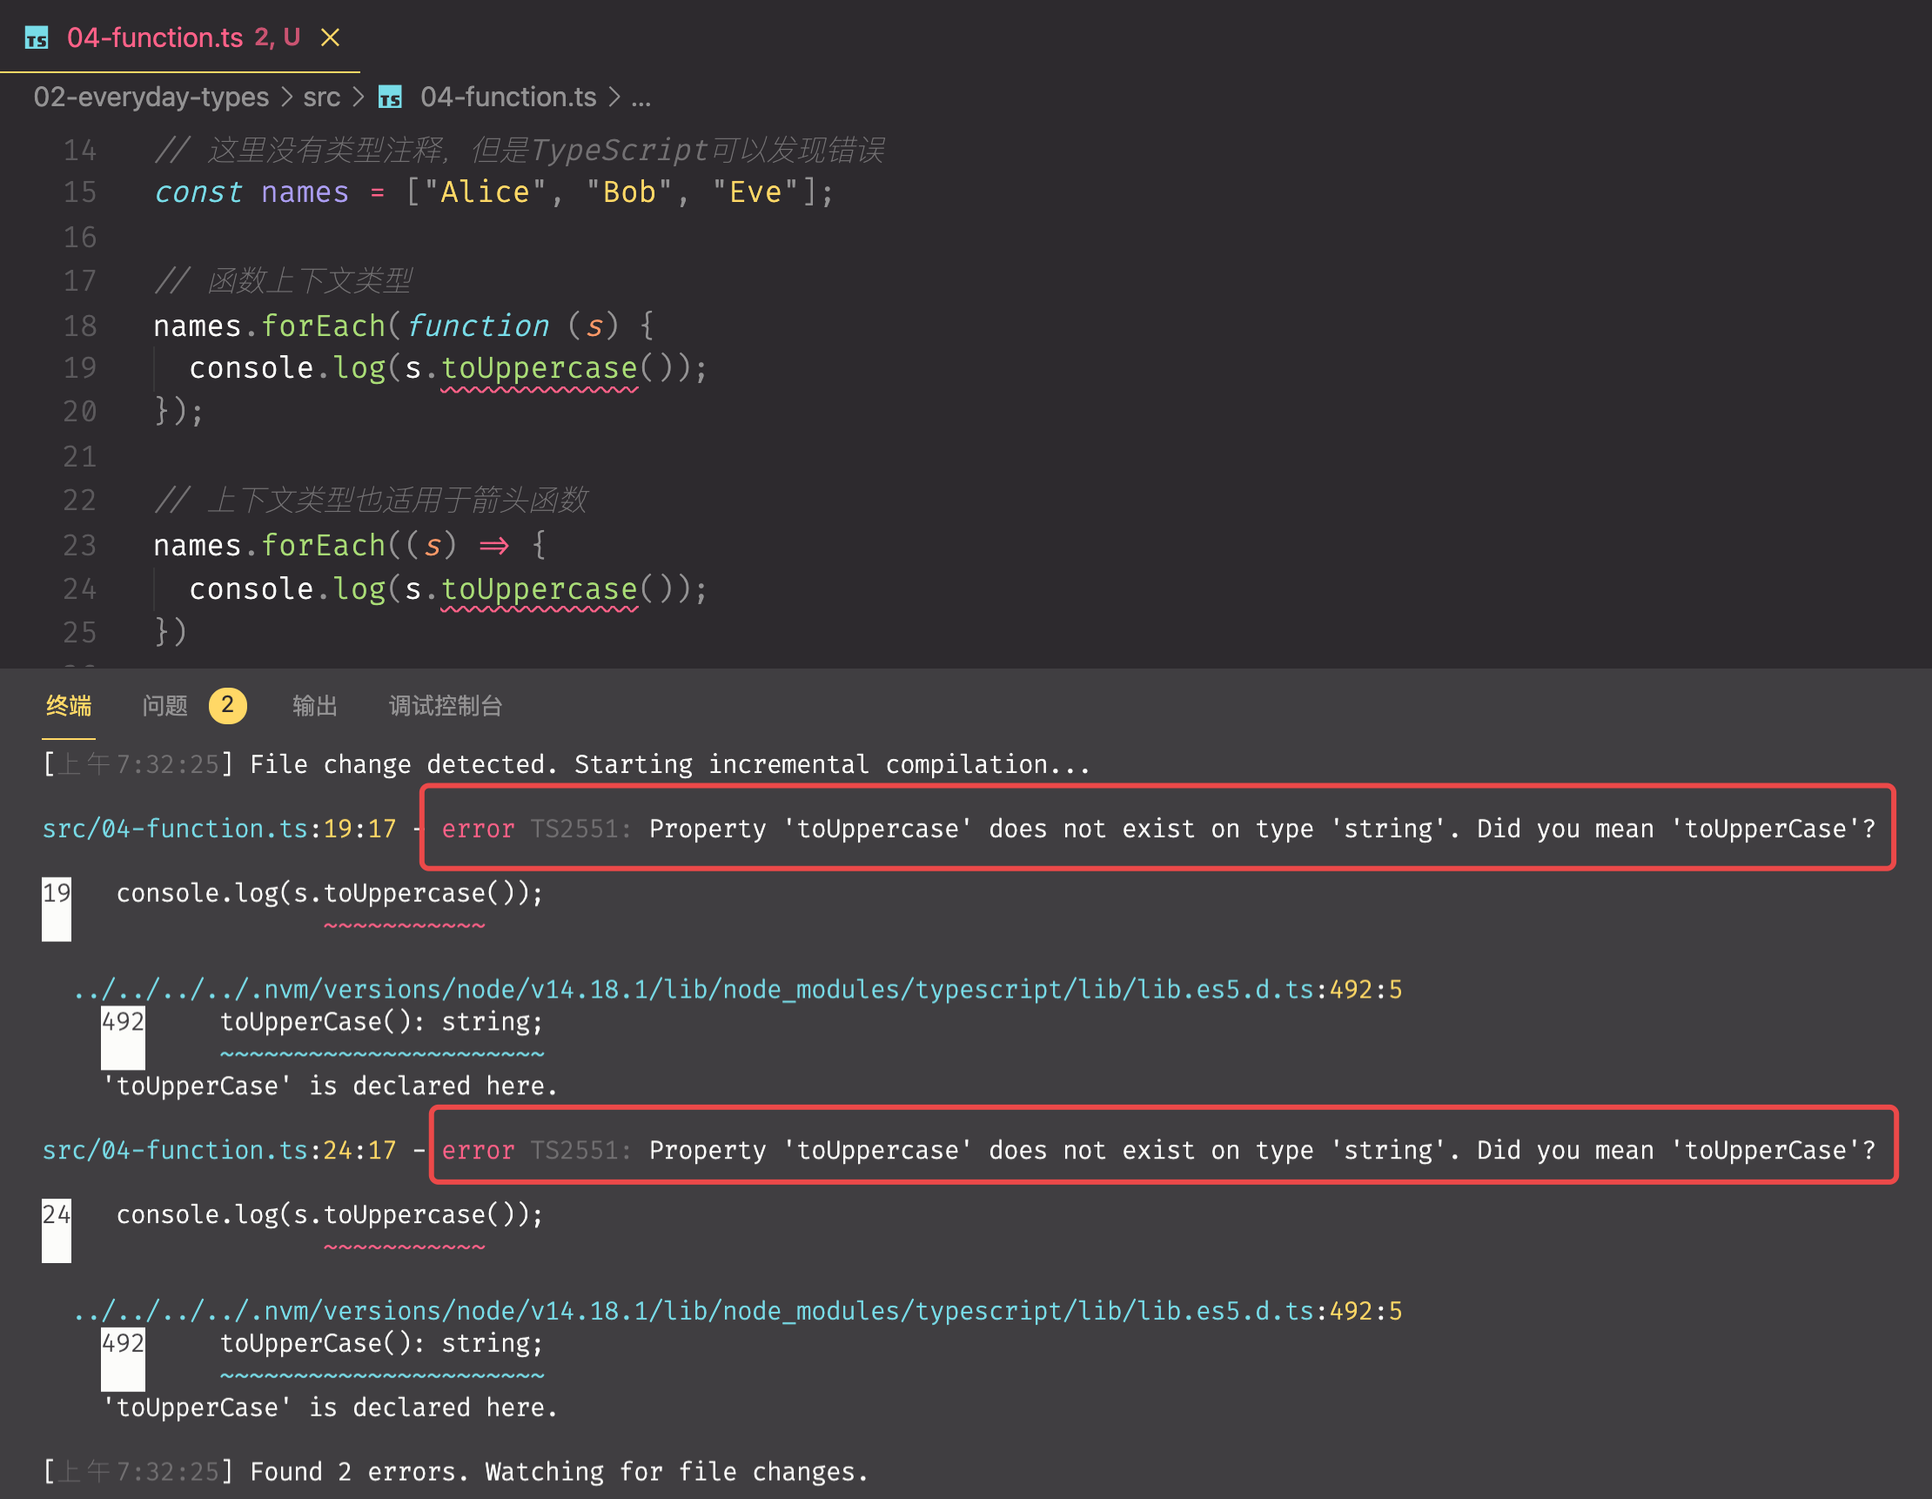
Task: Click the problems count badge 2
Action: pos(227,705)
